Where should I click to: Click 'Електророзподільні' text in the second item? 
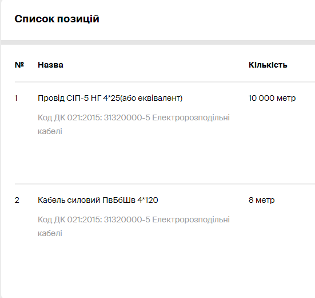[x=191, y=219]
